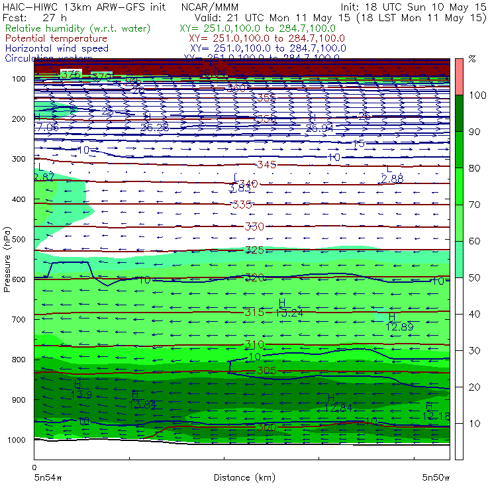Click the aqua 50–60% colorbar segment
The height and width of the screenshot is (490, 490).
pos(459,260)
